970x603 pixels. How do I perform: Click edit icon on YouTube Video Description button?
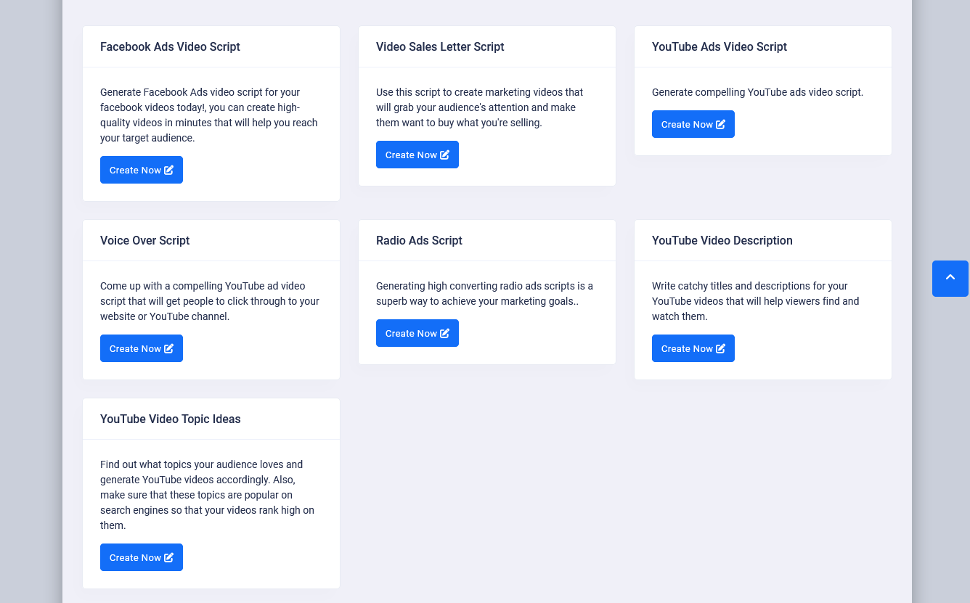click(721, 348)
